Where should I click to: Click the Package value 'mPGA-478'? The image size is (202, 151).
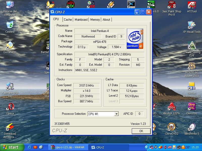pyautogui.click(x=99, y=42)
